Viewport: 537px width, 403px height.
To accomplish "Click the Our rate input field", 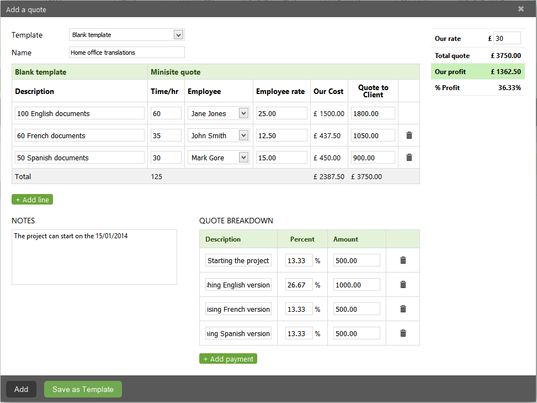I will [507, 38].
